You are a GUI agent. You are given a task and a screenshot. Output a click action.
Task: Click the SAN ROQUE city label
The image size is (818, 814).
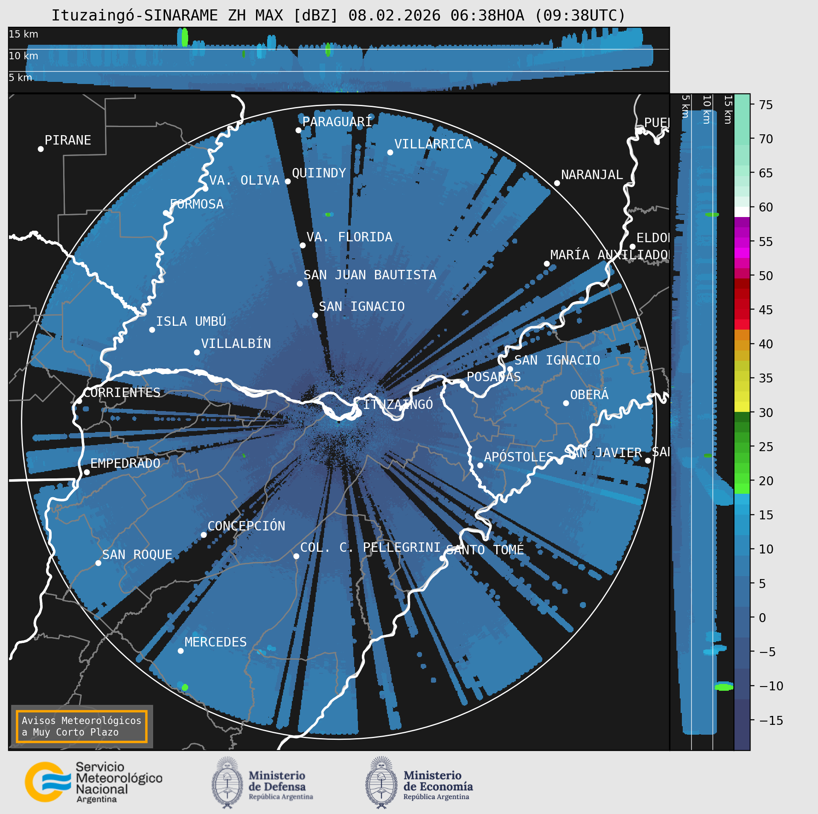[x=137, y=555]
